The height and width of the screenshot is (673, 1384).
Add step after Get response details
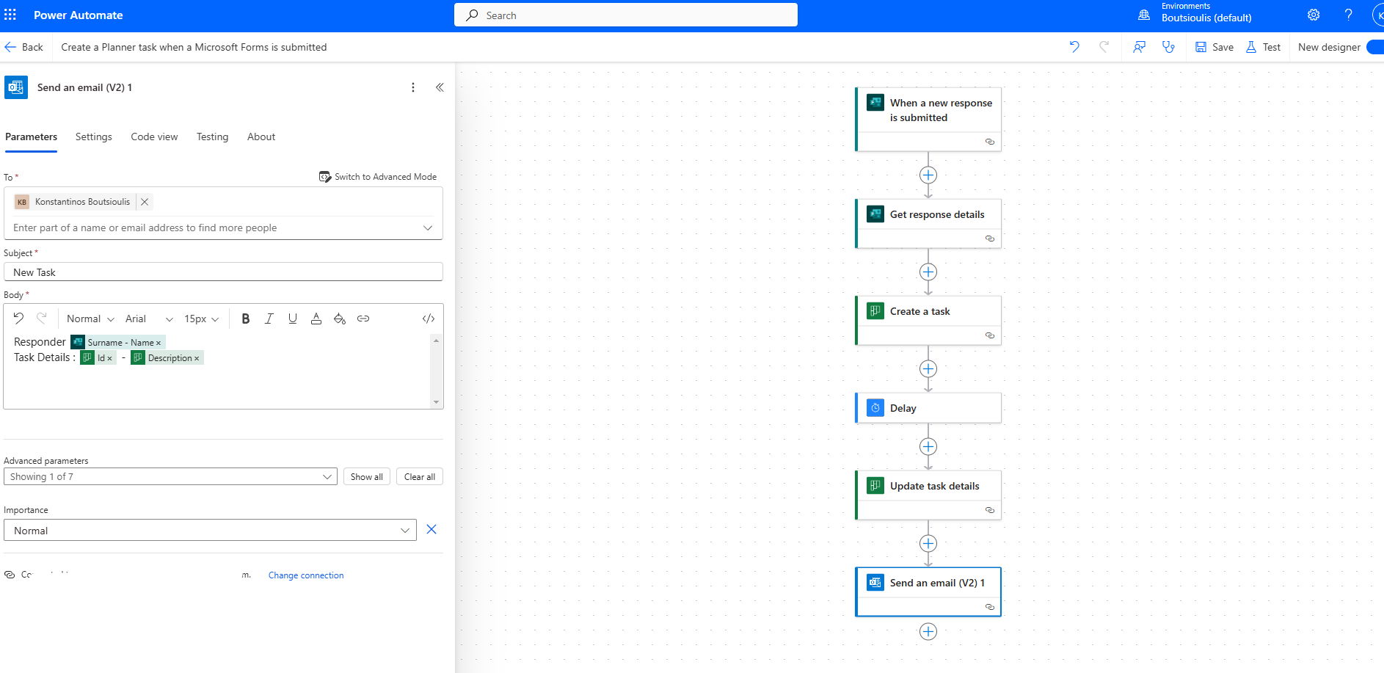[x=928, y=272]
